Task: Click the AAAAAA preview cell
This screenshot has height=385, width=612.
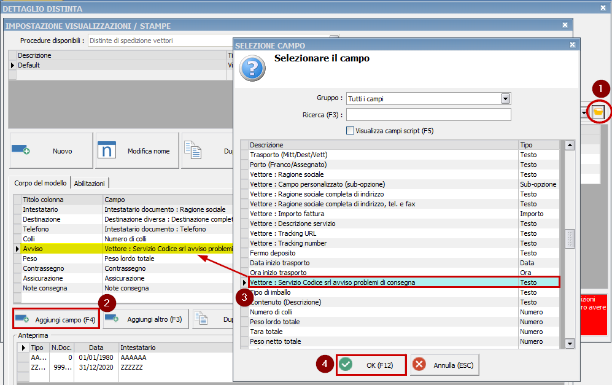Action: [x=176, y=357]
